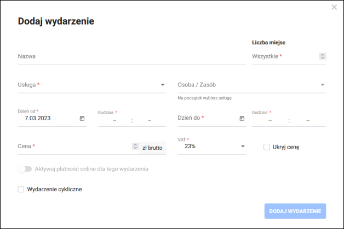Click the Cena price stepper arrows
Viewport: 344px width, 229px height.
[135, 146]
